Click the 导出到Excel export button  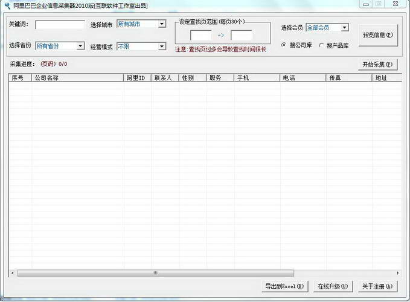pyautogui.click(x=284, y=286)
